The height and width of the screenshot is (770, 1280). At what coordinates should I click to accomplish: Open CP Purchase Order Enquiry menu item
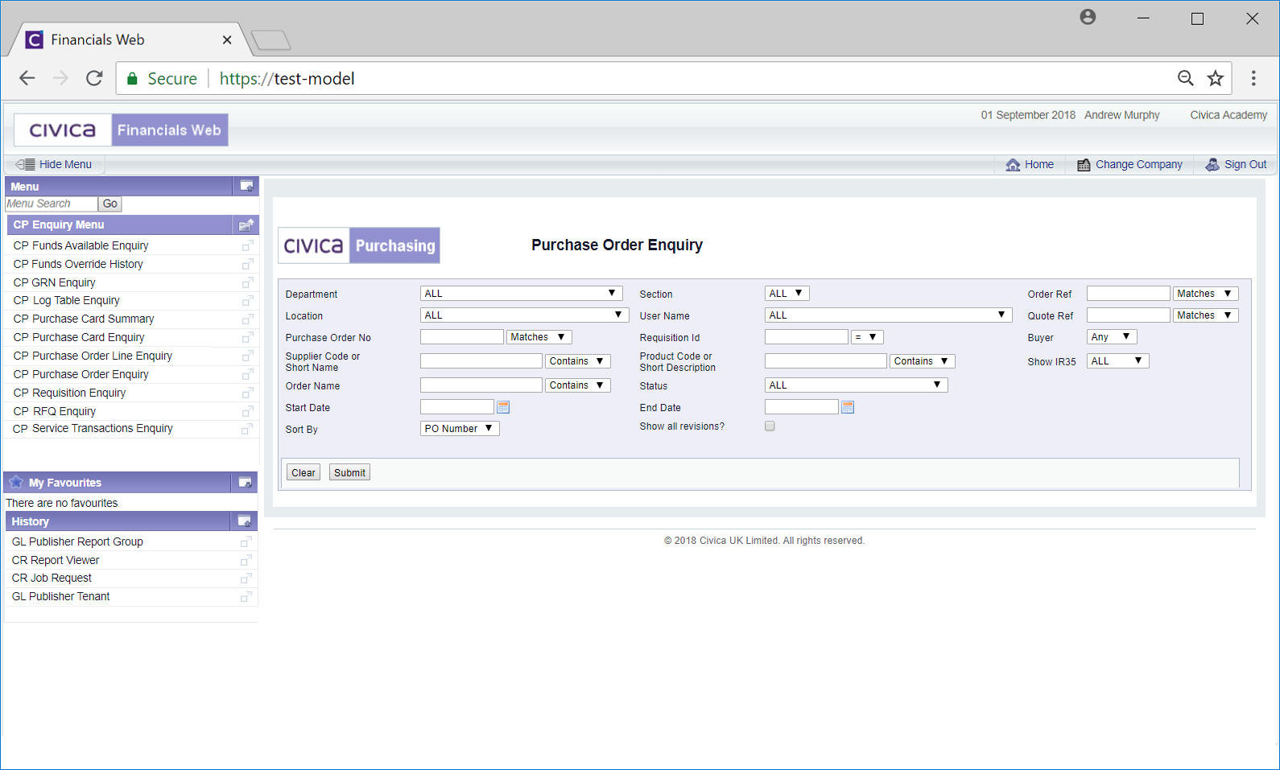pos(81,374)
